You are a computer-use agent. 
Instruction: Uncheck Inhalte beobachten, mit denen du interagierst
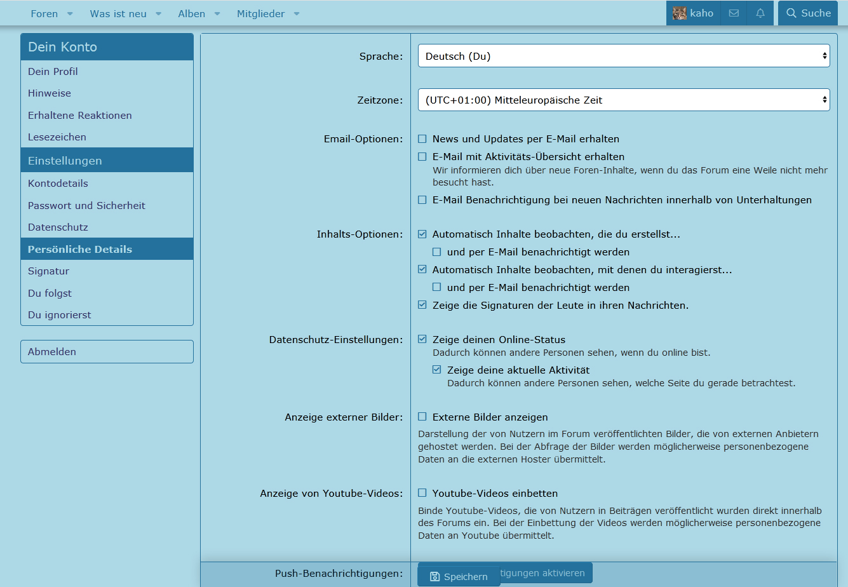[x=422, y=269]
